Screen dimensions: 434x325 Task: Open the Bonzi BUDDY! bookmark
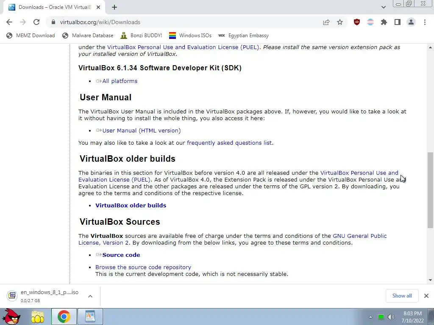coord(141,36)
